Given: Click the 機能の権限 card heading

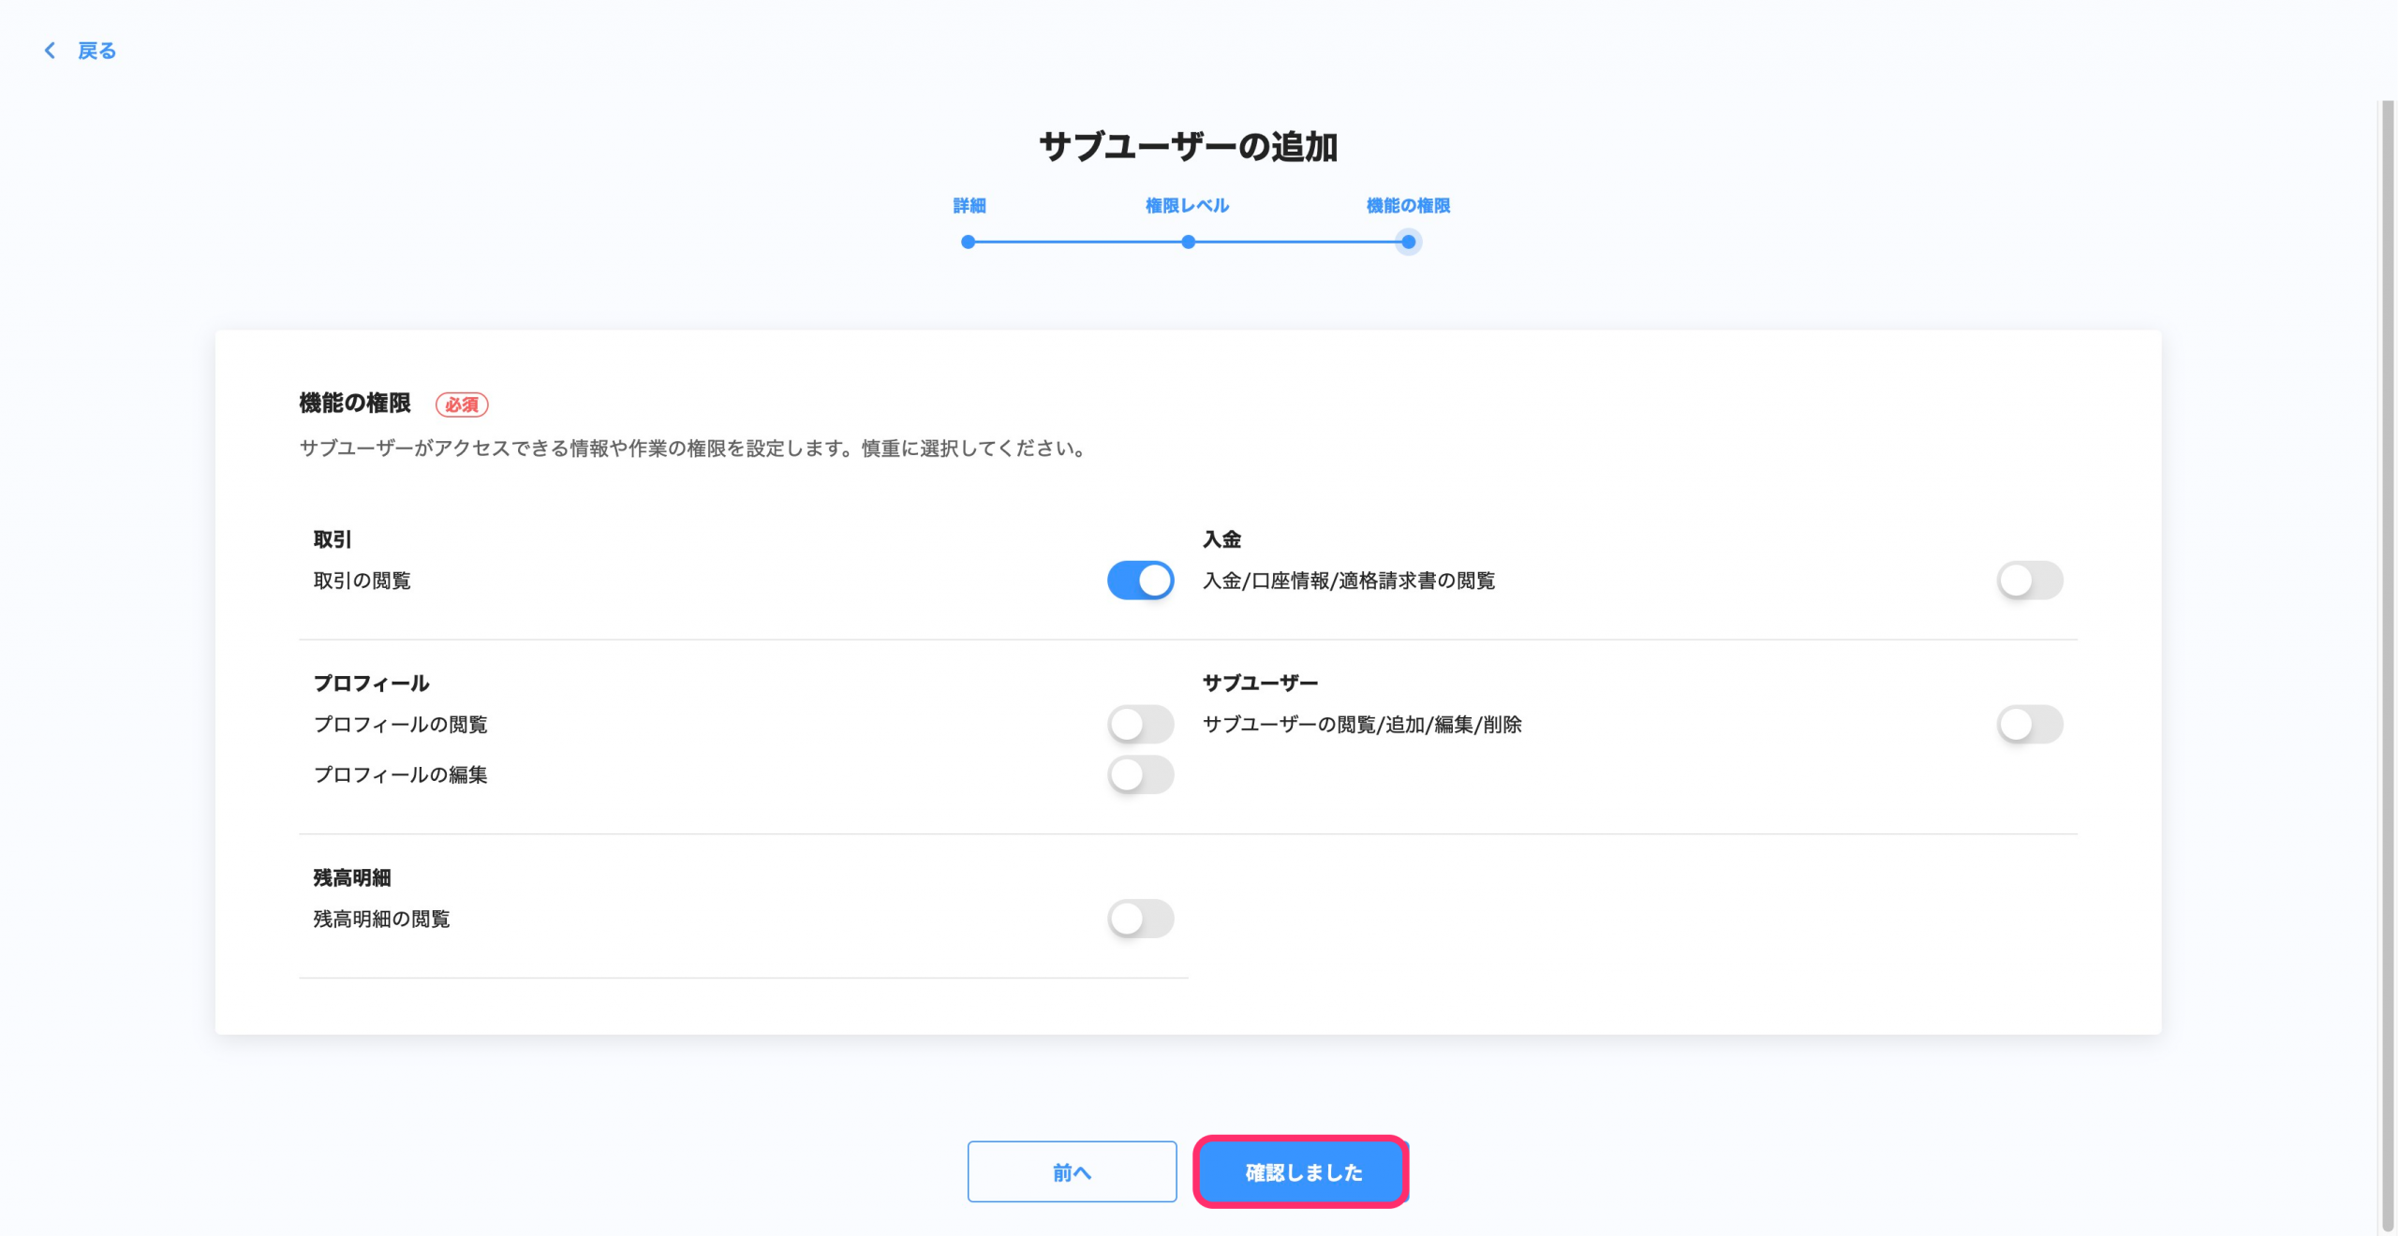Looking at the screenshot, I should tap(355, 404).
